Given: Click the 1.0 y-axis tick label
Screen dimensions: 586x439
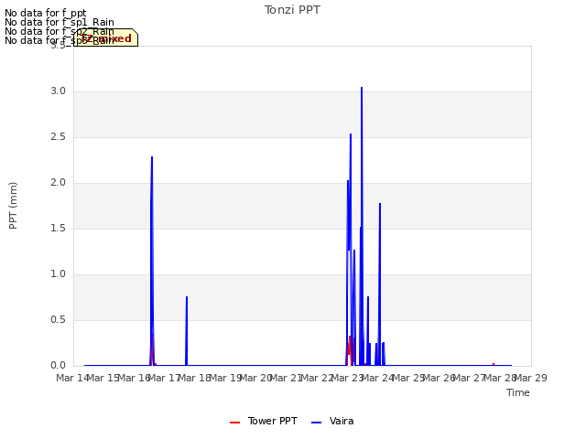Looking at the screenshot, I should click(58, 274).
